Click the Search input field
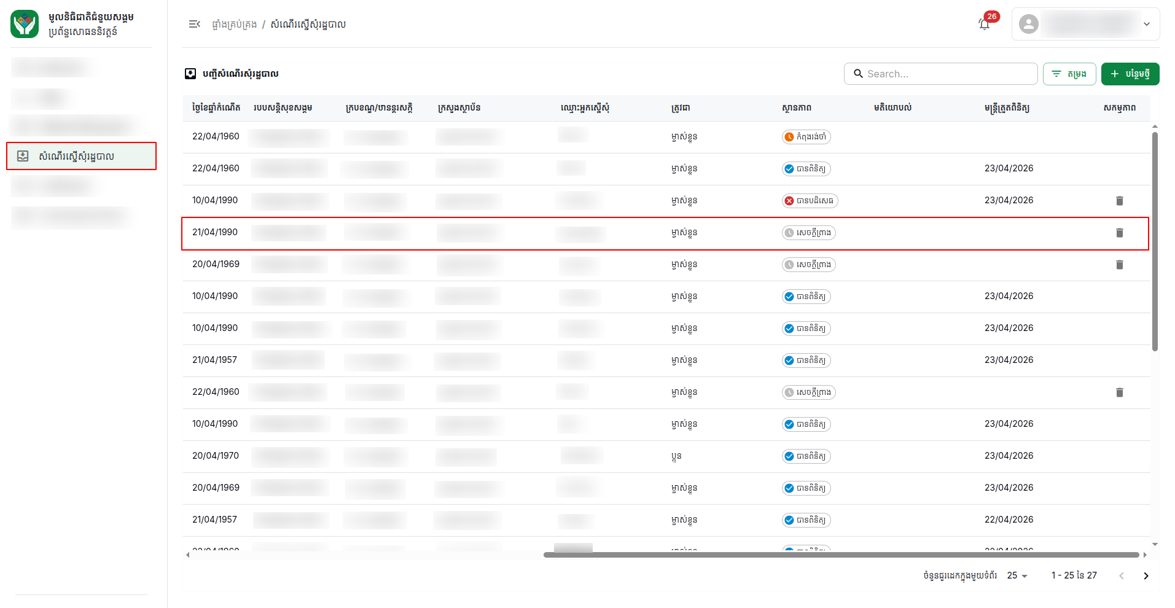This screenshot has height=608, width=1175. [x=940, y=74]
